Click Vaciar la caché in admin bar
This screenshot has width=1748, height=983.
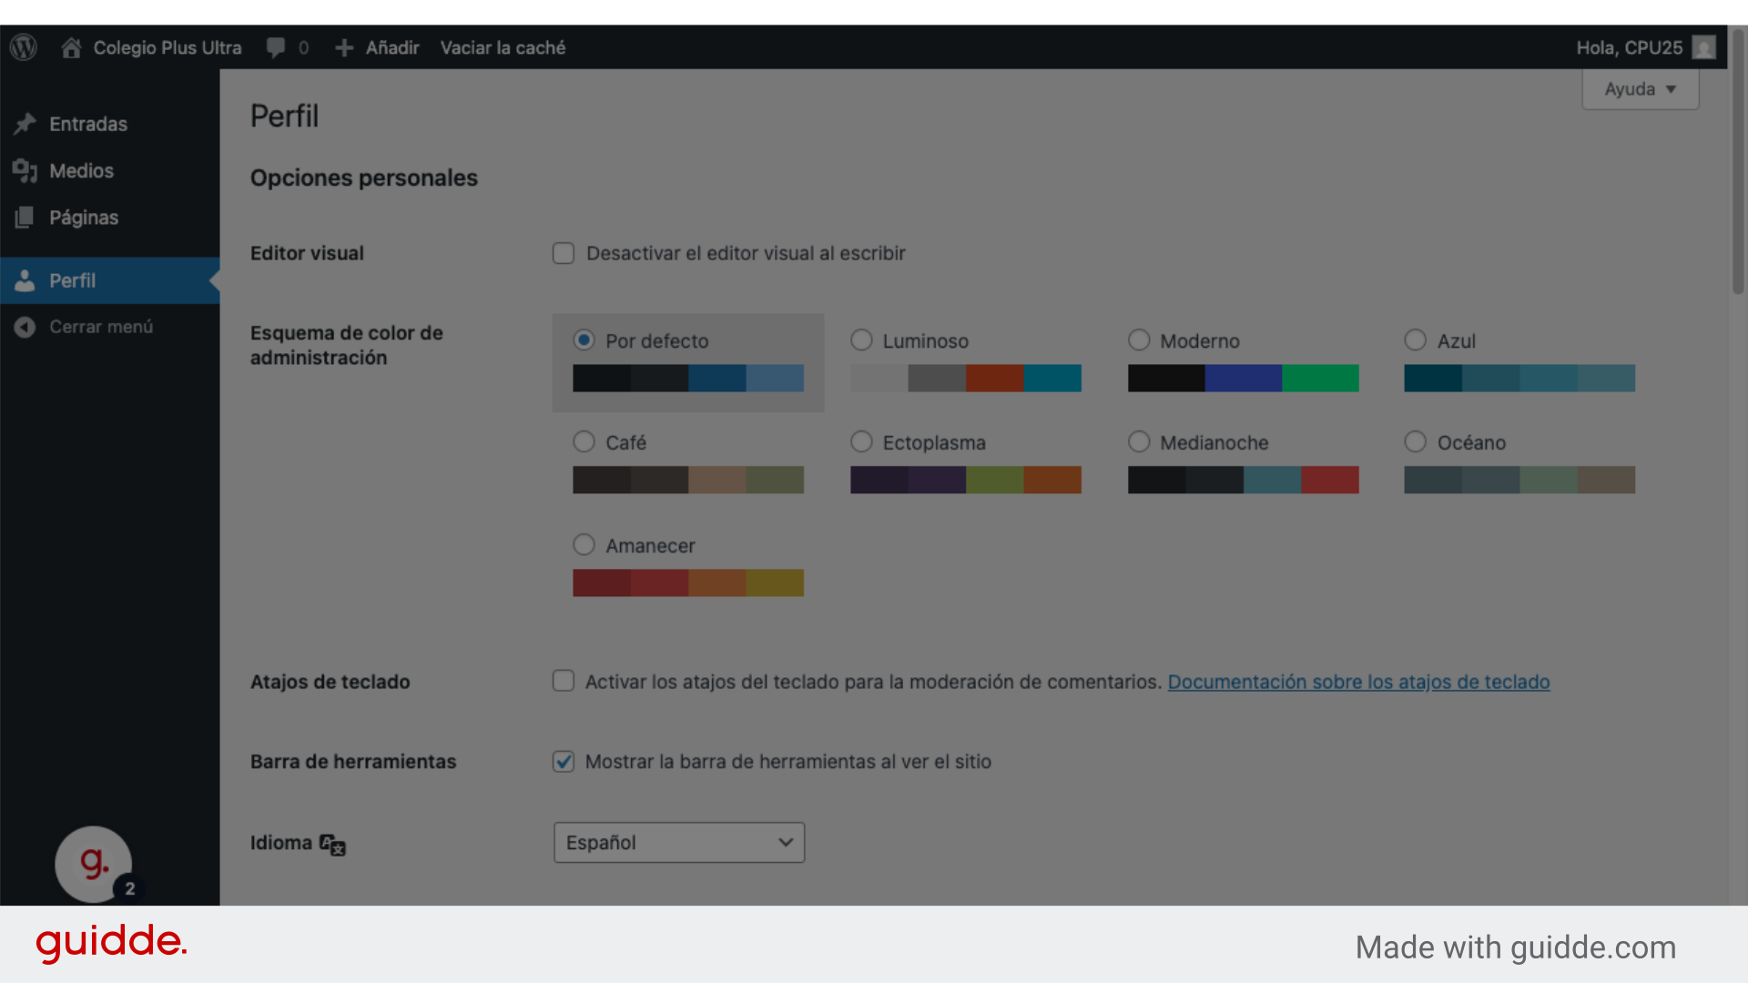(x=503, y=47)
